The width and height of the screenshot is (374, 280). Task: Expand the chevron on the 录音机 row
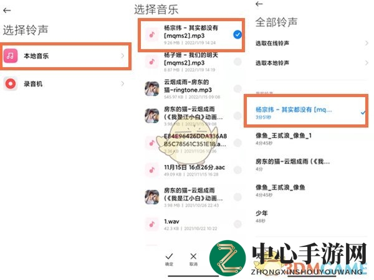pyautogui.click(x=123, y=83)
